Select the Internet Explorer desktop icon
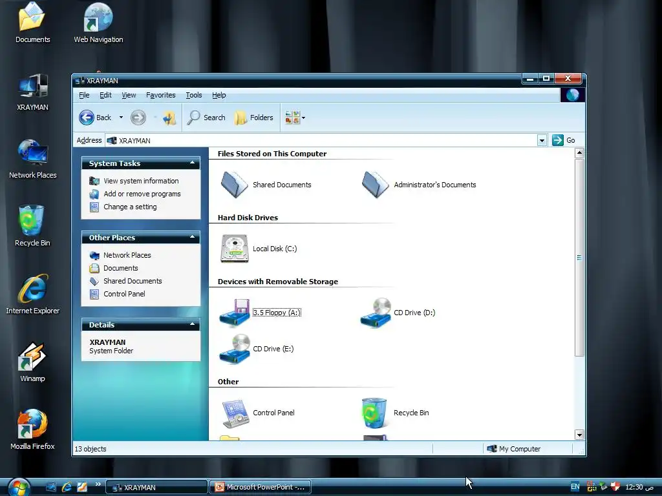662x496 pixels. click(x=33, y=289)
